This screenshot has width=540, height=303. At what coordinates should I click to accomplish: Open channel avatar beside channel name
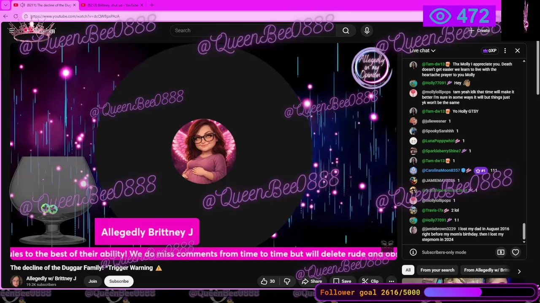click(x=16, y=281)
